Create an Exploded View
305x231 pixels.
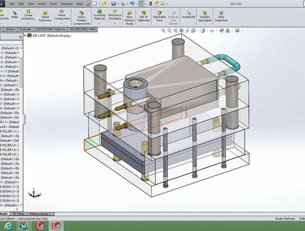[x=159, y=16]
